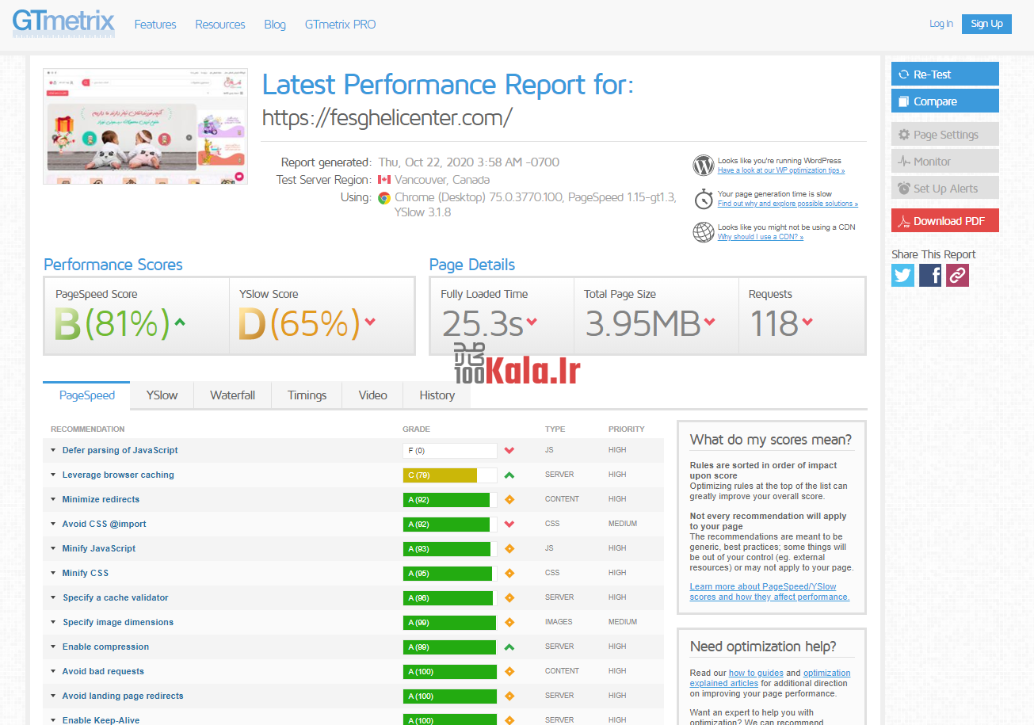Viewport: 1034px width, 725px height.
Task: Click the Log In link
Action: 941,24
